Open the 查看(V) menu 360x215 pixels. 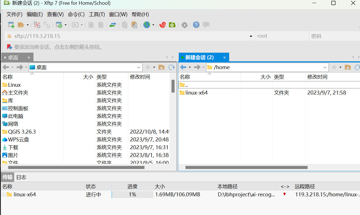point(55,15)
